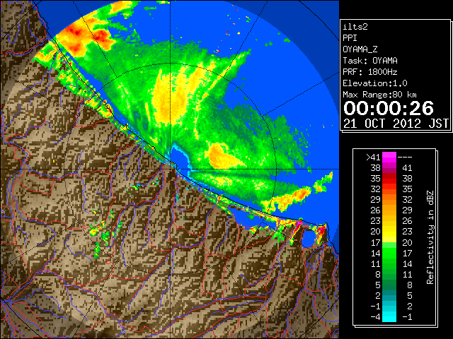Select the '---' legend upper-bound label
This screenshot has height=339, width=453.
[x=405, y=157]
